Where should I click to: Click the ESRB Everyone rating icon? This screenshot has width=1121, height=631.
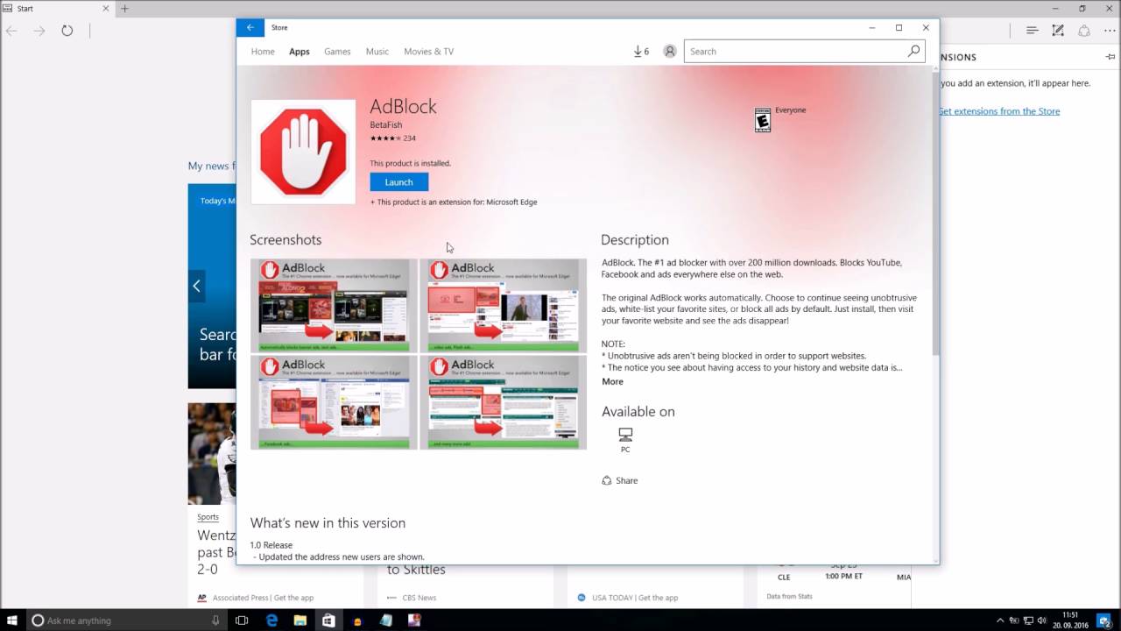pos(763,120)
